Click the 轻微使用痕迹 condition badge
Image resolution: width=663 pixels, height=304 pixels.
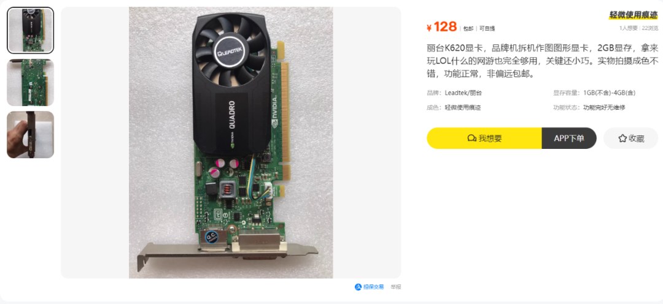coord(634,15)
